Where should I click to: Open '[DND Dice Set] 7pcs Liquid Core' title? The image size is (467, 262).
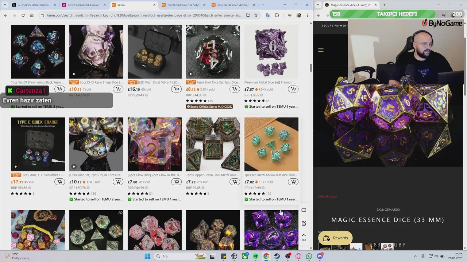(96, 175)
